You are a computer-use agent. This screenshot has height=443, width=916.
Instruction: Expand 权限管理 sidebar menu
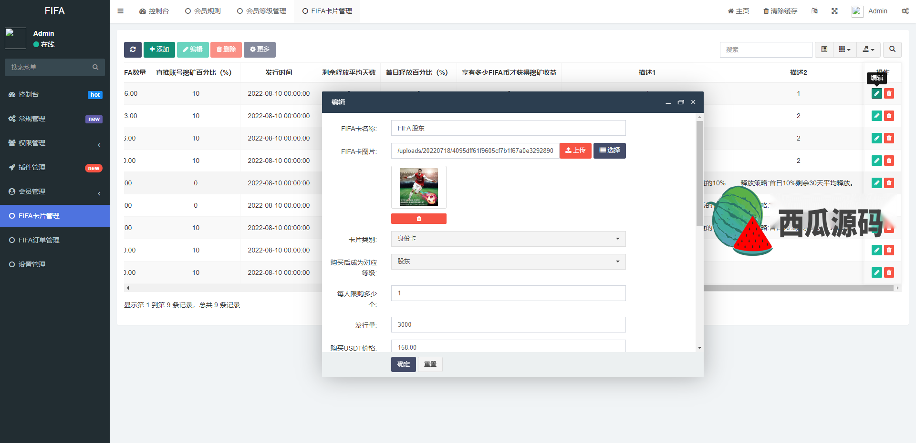pyautogui.click(x=55, y=143)
